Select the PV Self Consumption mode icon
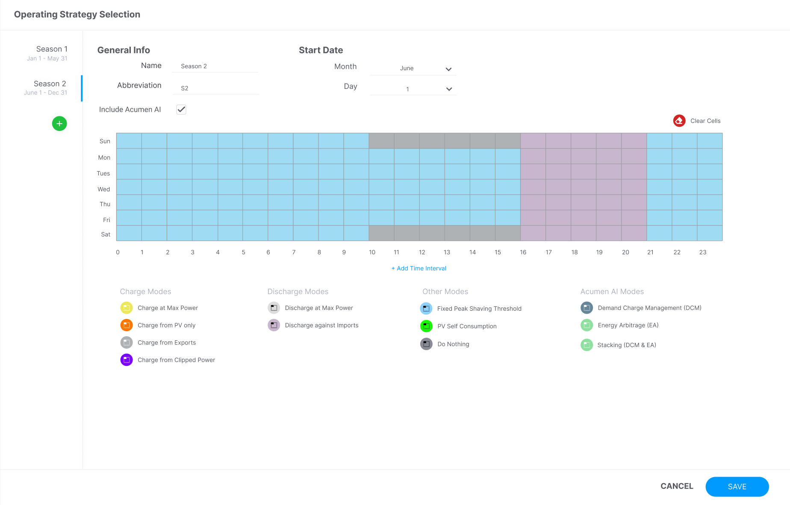This screenshot has height=505, width=790. pos(426,326)
